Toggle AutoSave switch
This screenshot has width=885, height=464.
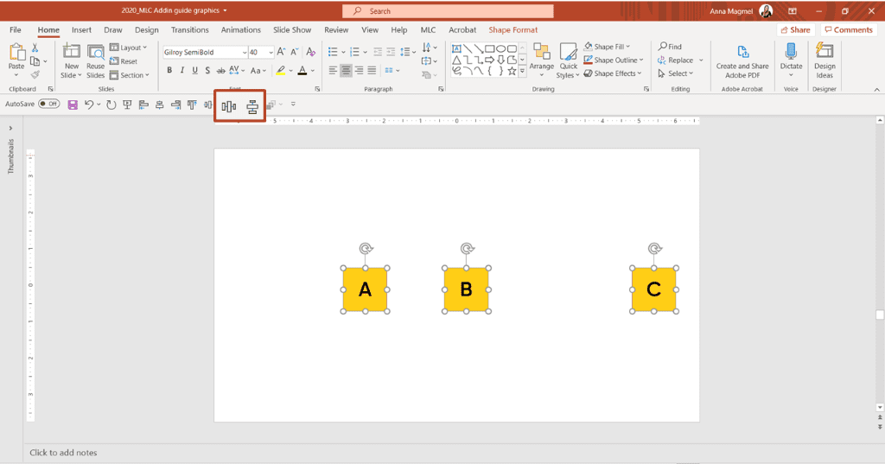tap(49, 104)
